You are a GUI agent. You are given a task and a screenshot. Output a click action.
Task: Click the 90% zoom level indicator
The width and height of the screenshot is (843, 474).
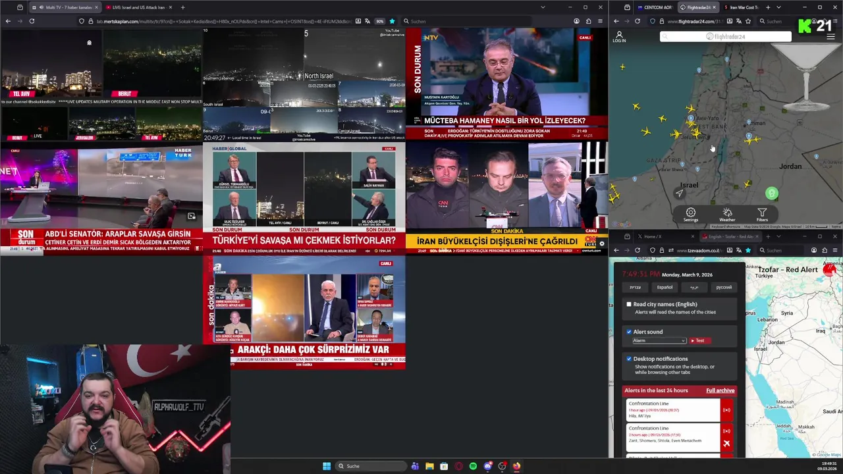pyautogui.click(x=380, y=21)
